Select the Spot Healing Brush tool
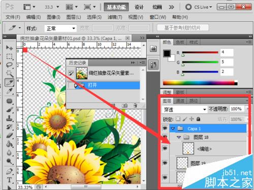Image resolution: width=254 pixels, height=190 pixels. coord(9,101)
